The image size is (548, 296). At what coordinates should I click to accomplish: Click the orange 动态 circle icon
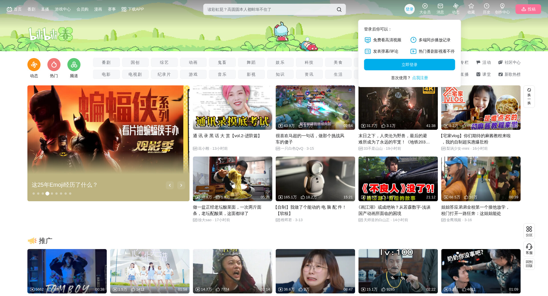tap(34, 65)
